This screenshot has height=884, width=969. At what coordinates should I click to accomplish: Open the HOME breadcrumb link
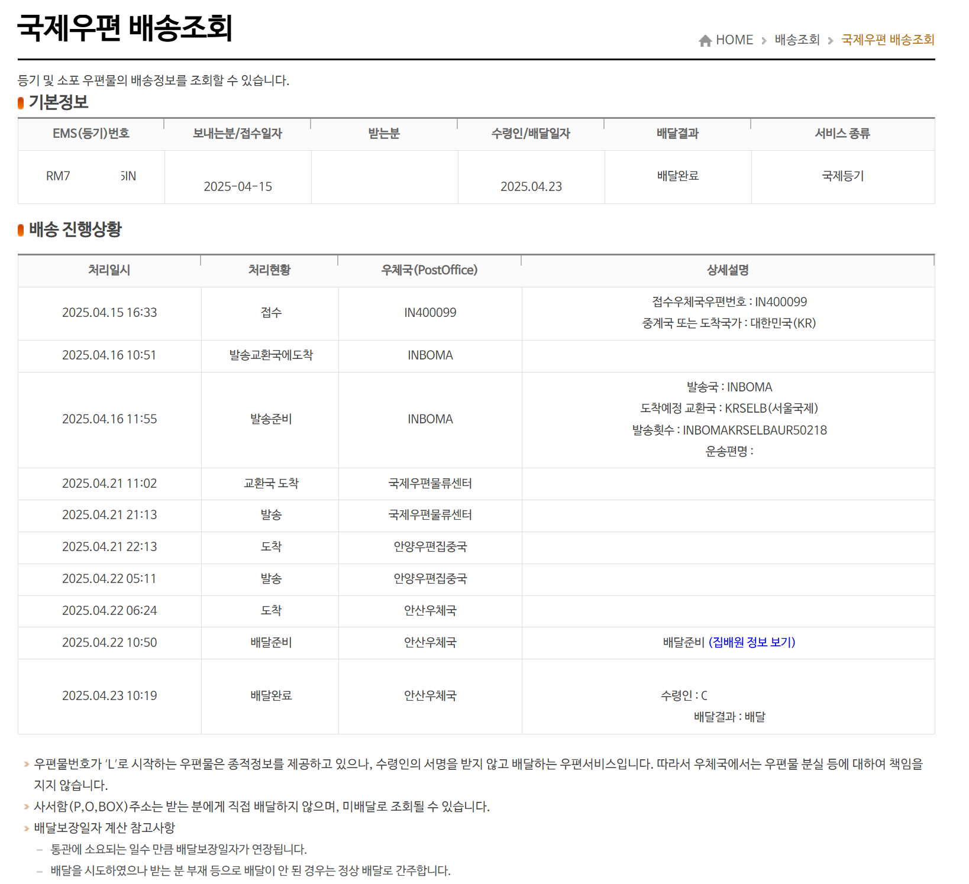coord(734,40)
